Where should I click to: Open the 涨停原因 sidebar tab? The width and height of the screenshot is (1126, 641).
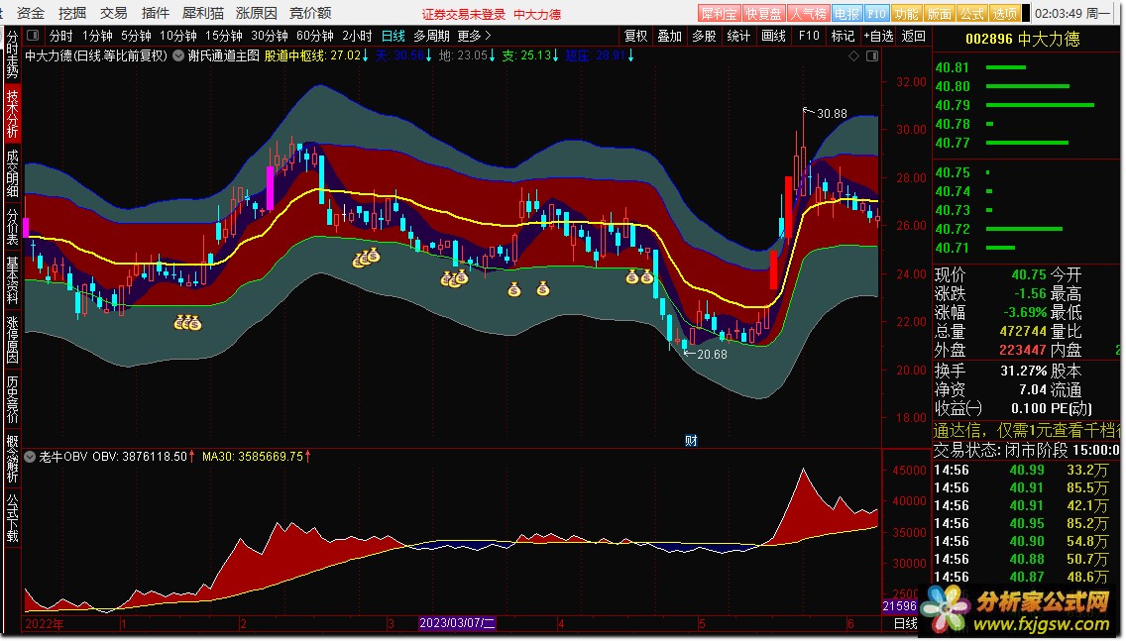tap(12, 340)
